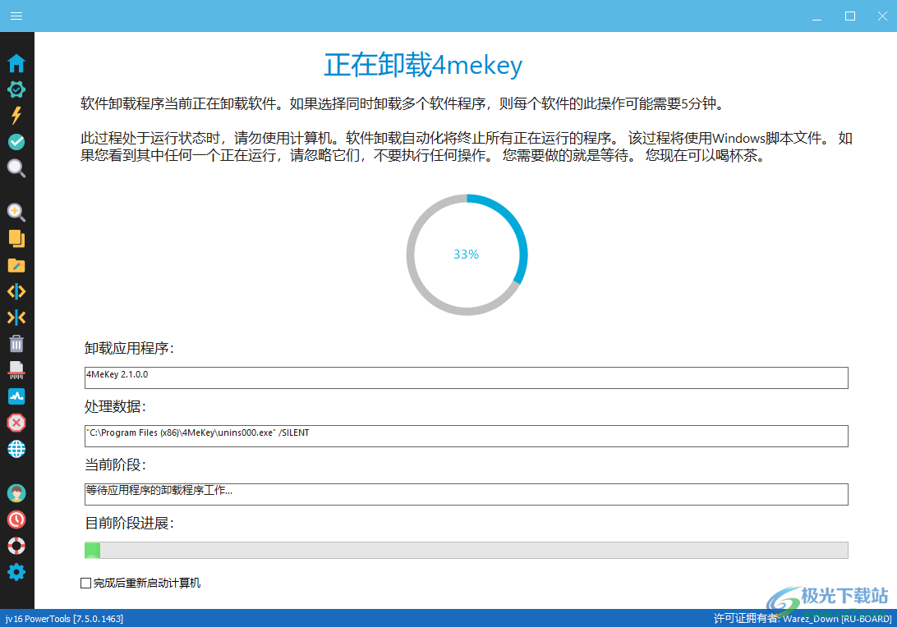897x627 pixels.
Task: Open the blue activity monitor graph icon
Action: (x=16, y=396)
